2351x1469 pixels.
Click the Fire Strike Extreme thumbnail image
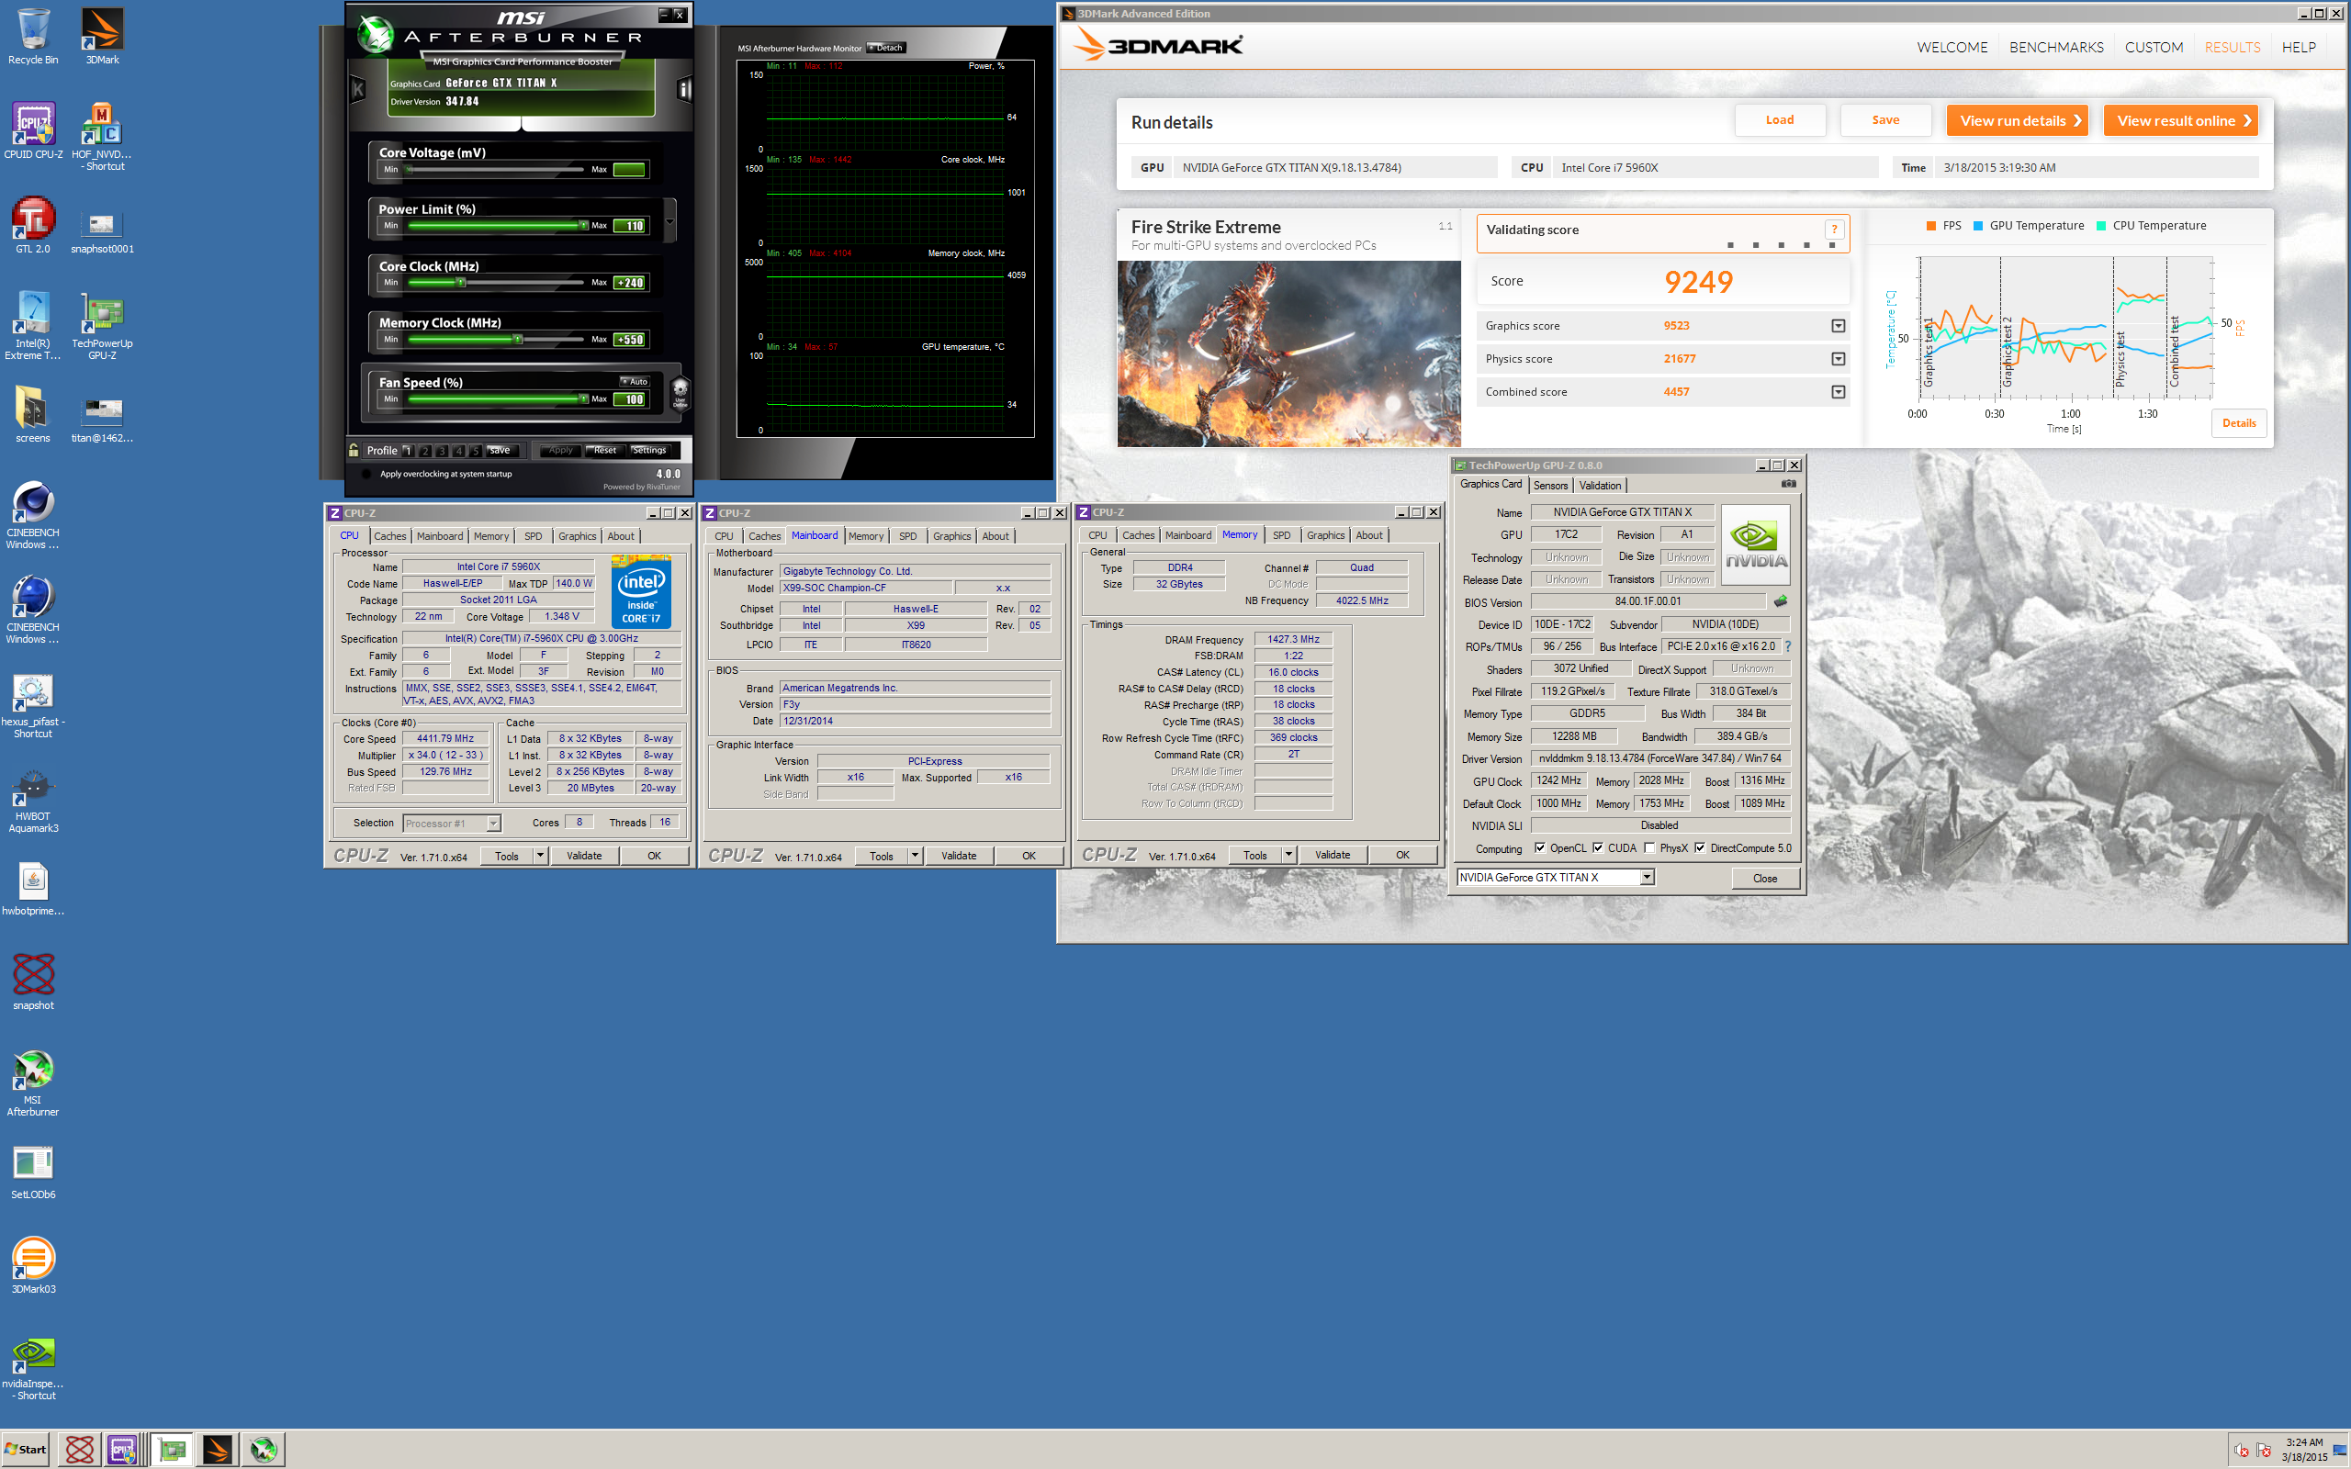(x=1289, y=353)
